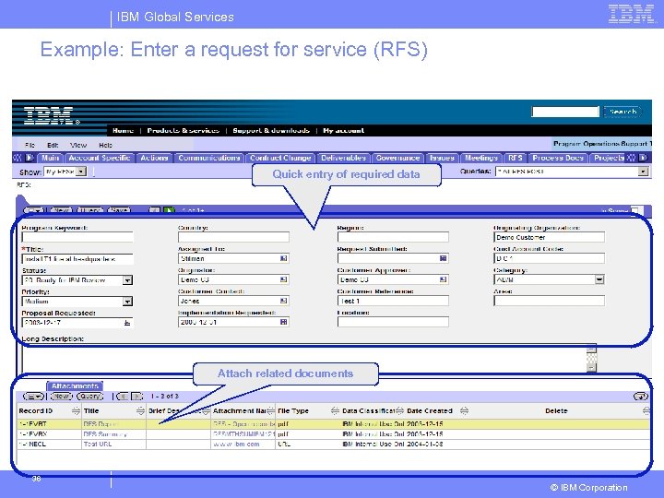The width and height of the screenshot is (664, 498).
Task: Switch to the Meetings tab
Action: point(481,158)
